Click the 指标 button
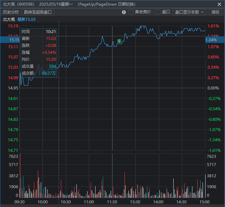Screen dimensions: 225x207 tap(215, 12)
